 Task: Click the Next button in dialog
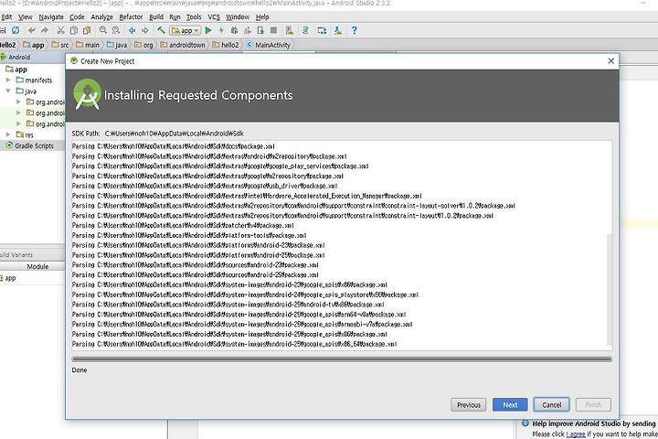(510, 405)
